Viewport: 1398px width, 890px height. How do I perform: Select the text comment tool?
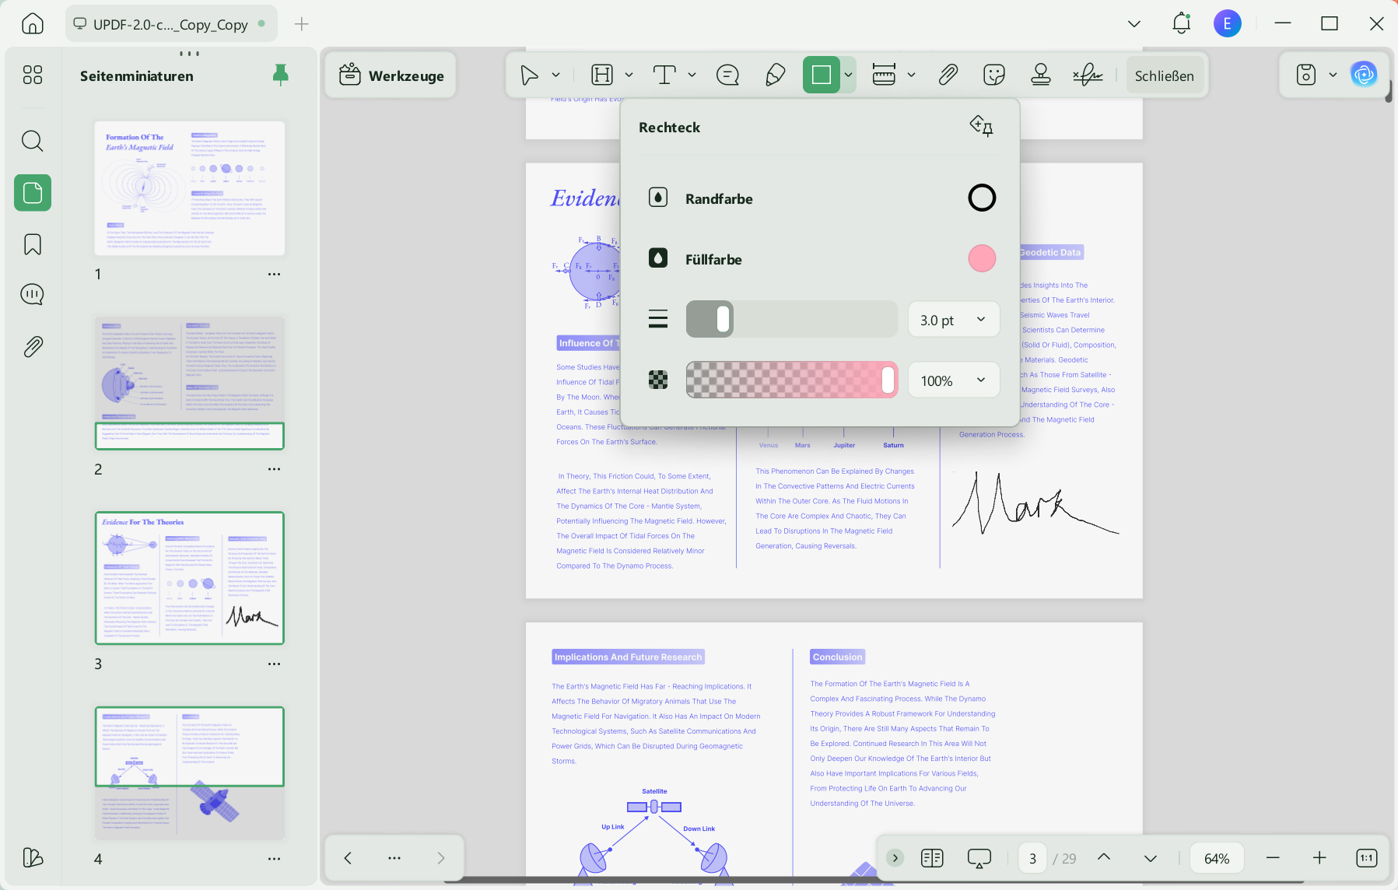(x=664, y=75)
